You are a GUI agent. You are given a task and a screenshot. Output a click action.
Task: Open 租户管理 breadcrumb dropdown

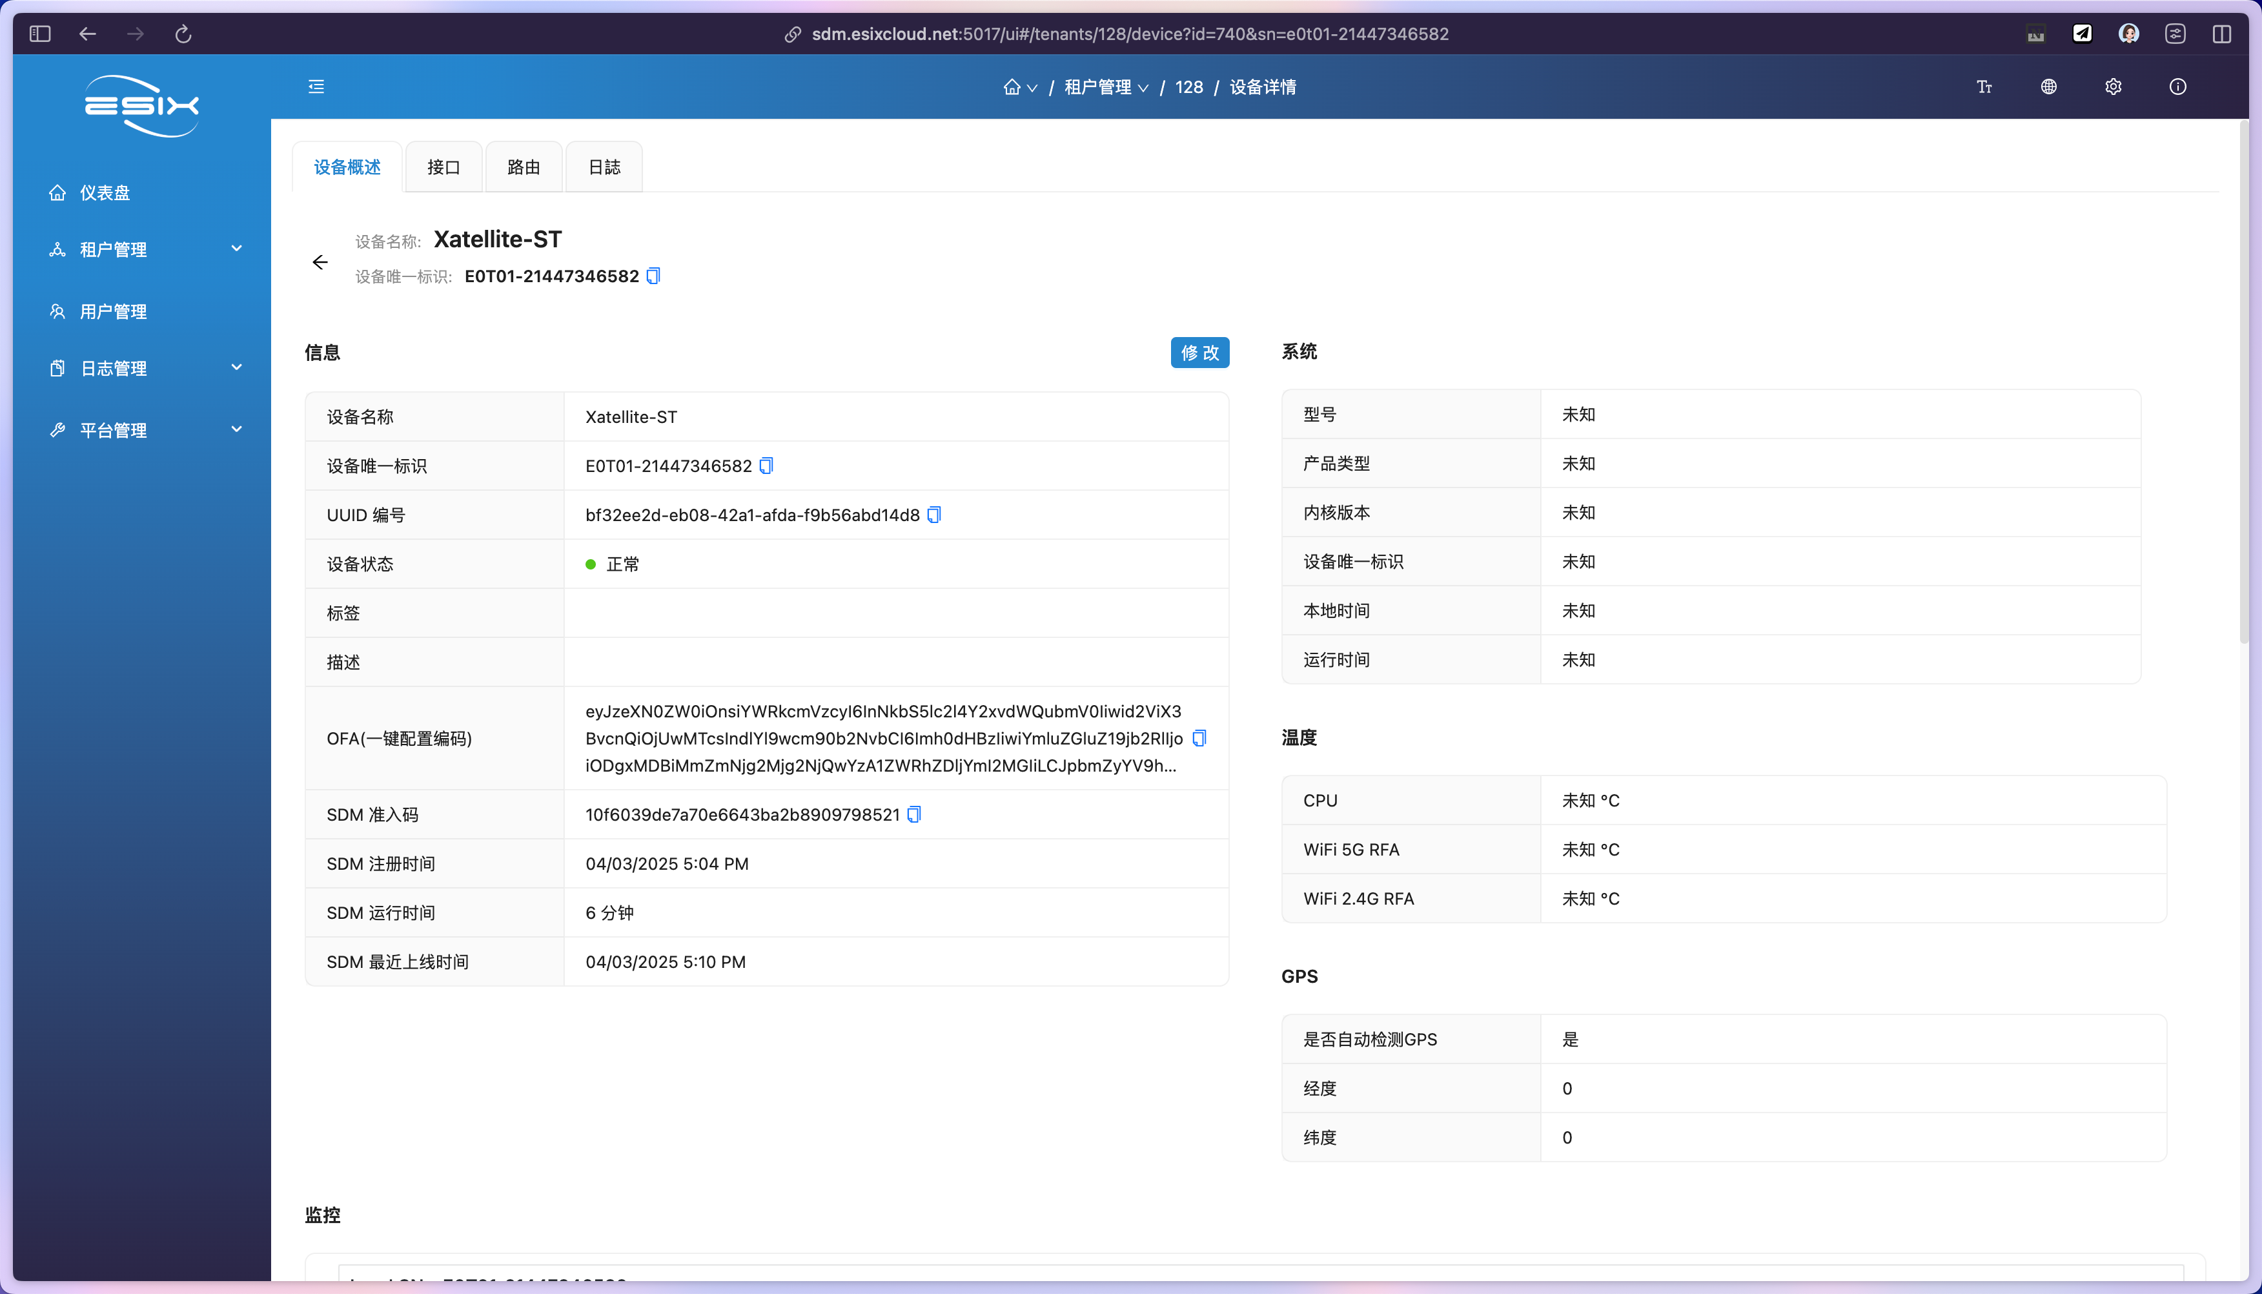pos(1106,87)
